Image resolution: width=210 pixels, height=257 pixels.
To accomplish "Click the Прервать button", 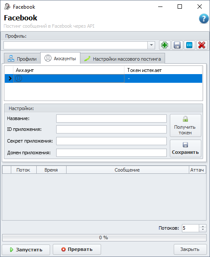I will click(77, 249).
